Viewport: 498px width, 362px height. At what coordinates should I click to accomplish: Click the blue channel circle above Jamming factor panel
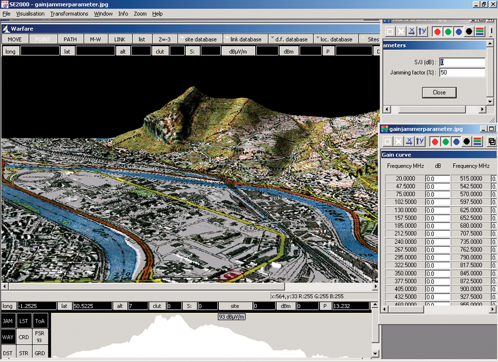click(459, 32)
